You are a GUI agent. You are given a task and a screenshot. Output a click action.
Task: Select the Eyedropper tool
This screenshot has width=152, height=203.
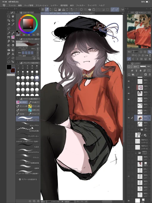click(13, 24)
